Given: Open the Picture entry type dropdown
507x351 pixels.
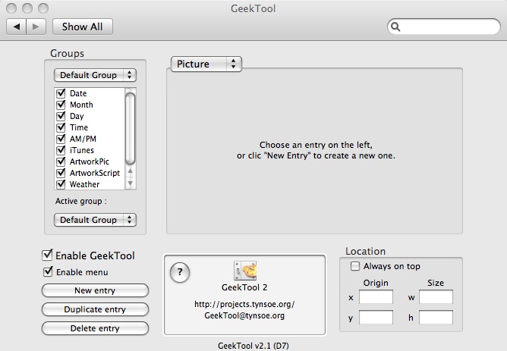Looking at the screenshot, I should coord(206,64).
